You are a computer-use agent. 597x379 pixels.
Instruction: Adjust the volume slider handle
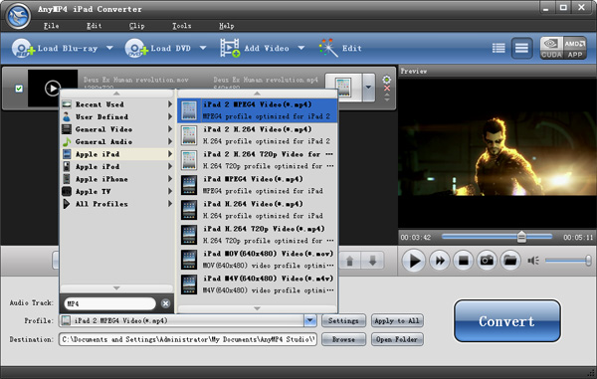point(588,261)
